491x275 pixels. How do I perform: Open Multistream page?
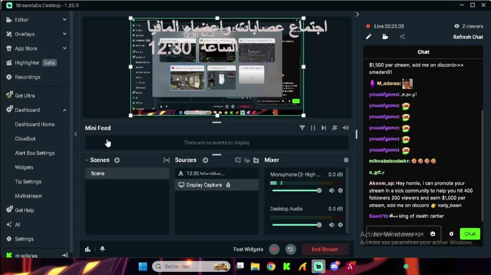28,196
